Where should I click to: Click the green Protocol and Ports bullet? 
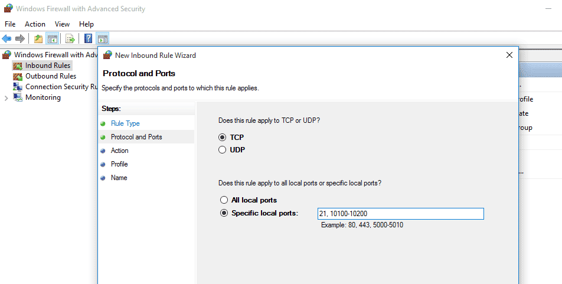pos(103,138)
